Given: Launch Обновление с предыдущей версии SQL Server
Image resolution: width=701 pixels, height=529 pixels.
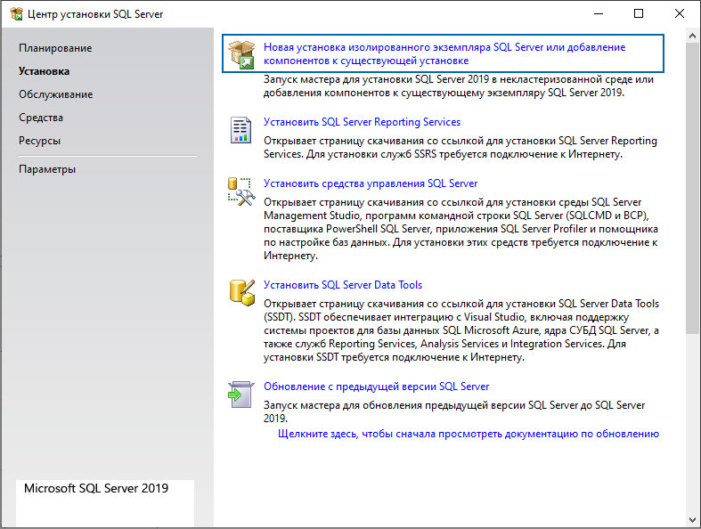Looking at the screenshot, I should (x=377, y=387).
